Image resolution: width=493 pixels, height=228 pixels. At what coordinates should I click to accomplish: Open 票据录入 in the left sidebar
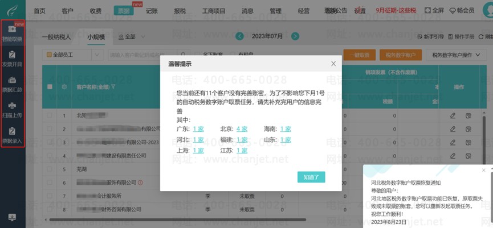(x=12, y=135)
